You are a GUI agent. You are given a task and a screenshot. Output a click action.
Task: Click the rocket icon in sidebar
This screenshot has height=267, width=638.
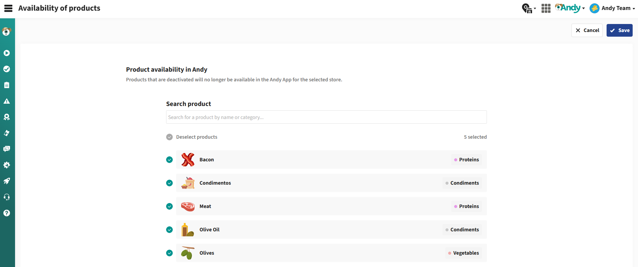click(7, 181)
